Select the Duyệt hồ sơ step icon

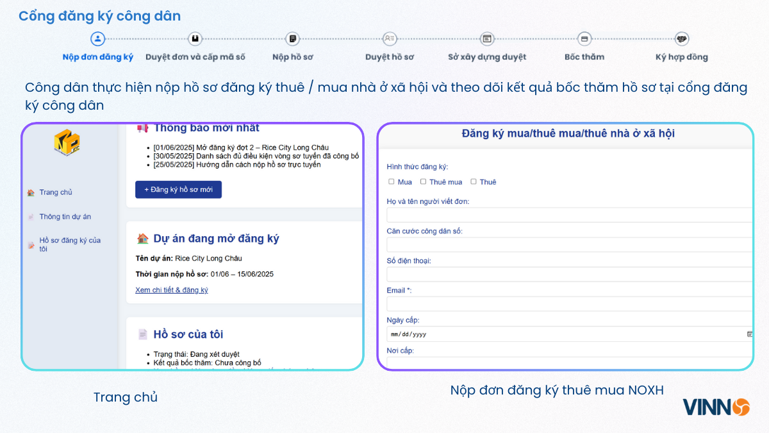pos(389,39)
